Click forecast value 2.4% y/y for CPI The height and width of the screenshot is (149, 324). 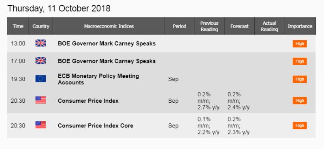[x=239, y=107]
